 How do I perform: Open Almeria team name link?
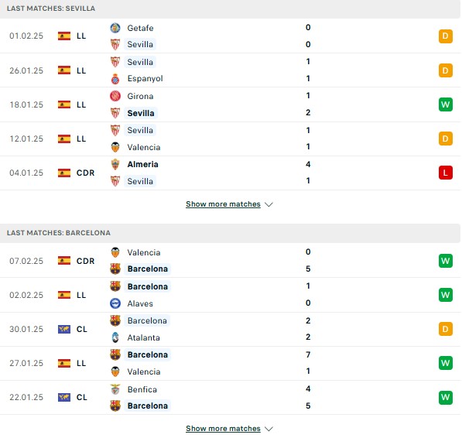coord(142,164)
